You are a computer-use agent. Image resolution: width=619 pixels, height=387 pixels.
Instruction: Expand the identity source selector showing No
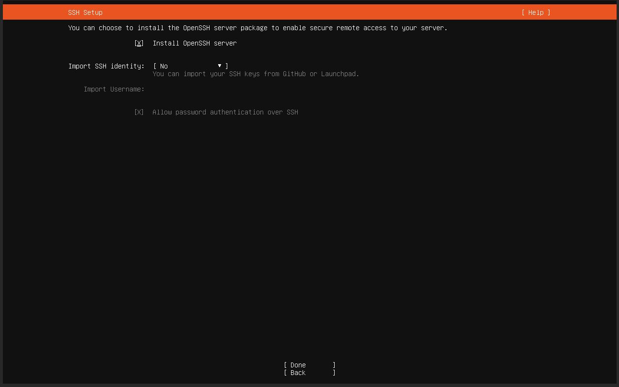point(189,66)
